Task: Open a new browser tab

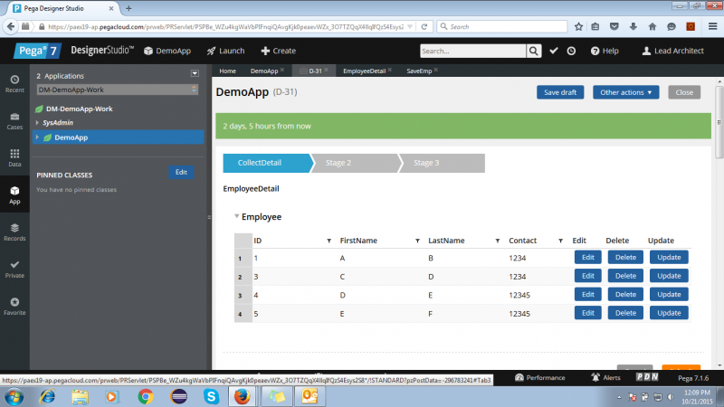Action: click(x=129, y=8)
